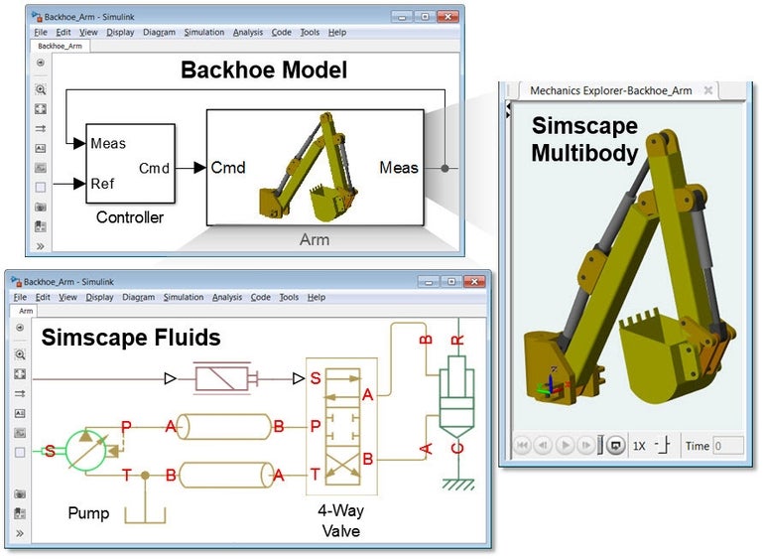This screenshot has height=559, width=764.
Task: Open the Controller block in Backhoe Model
Action: 130,165
